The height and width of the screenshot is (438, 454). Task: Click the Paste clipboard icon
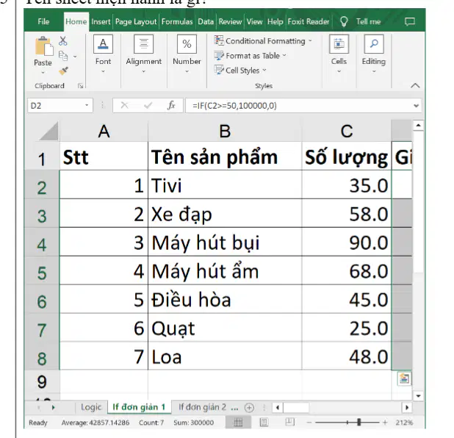tap(43, 46)
